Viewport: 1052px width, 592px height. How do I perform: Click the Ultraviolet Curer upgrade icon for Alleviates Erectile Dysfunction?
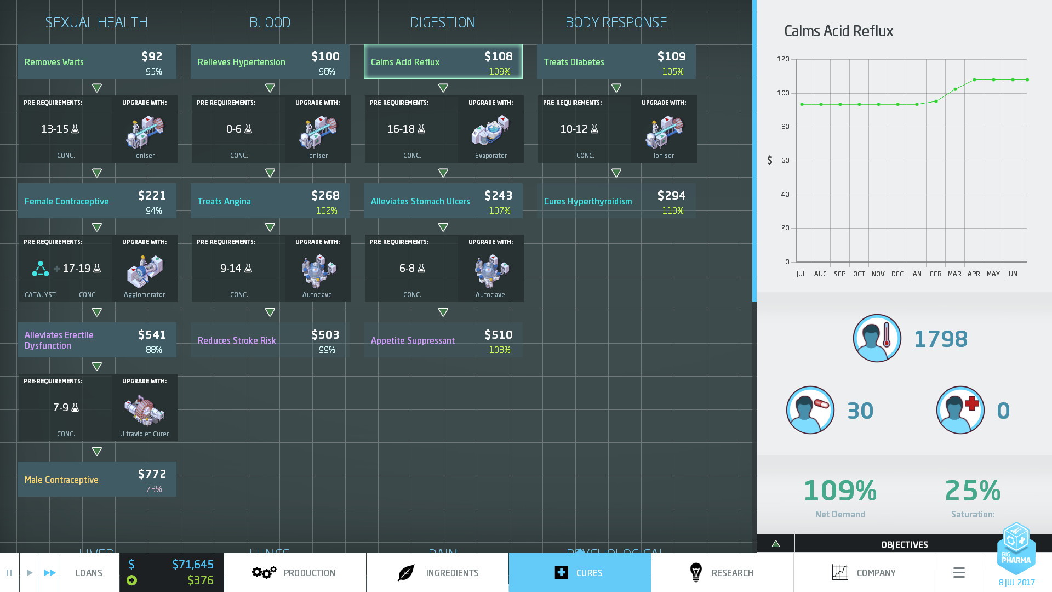(x=144, y=410)
